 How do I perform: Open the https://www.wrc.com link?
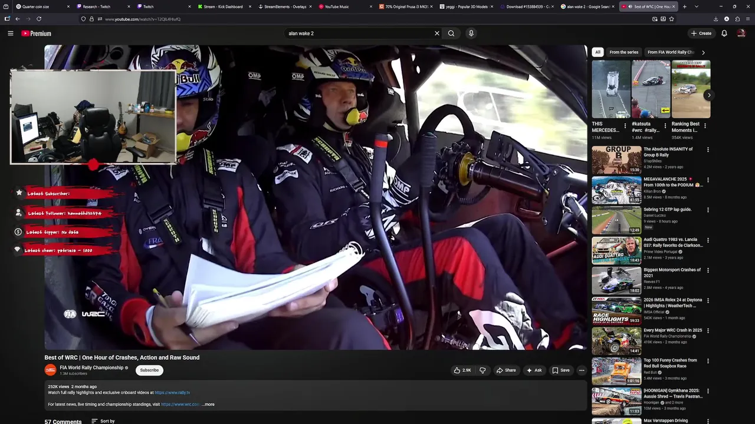click(x=180, y=405)
